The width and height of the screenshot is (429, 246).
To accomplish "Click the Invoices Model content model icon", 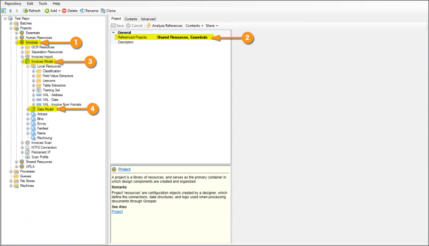I will pyautogui.click(x=27, y=61).
